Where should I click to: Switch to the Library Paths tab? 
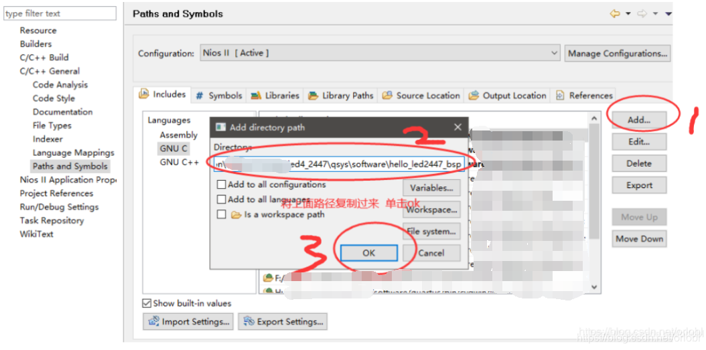coord(341,96)
